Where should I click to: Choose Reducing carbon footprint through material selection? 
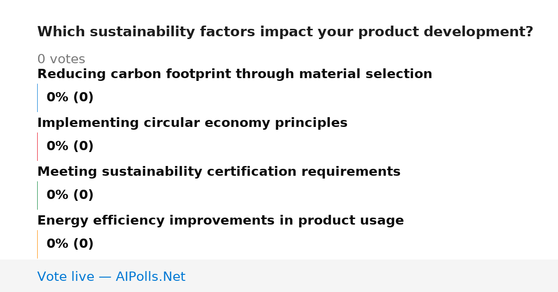235,74
